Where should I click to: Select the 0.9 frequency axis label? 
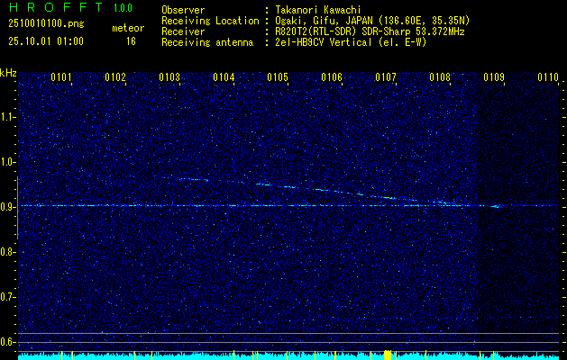click(x=8, y=206)
